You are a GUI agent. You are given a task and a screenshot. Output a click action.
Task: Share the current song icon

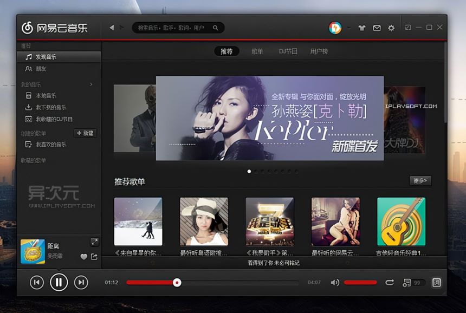coord(94,257)
